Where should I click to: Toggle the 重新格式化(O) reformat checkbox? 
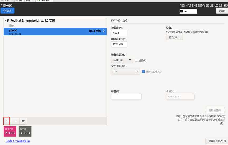tap(143, 72)
